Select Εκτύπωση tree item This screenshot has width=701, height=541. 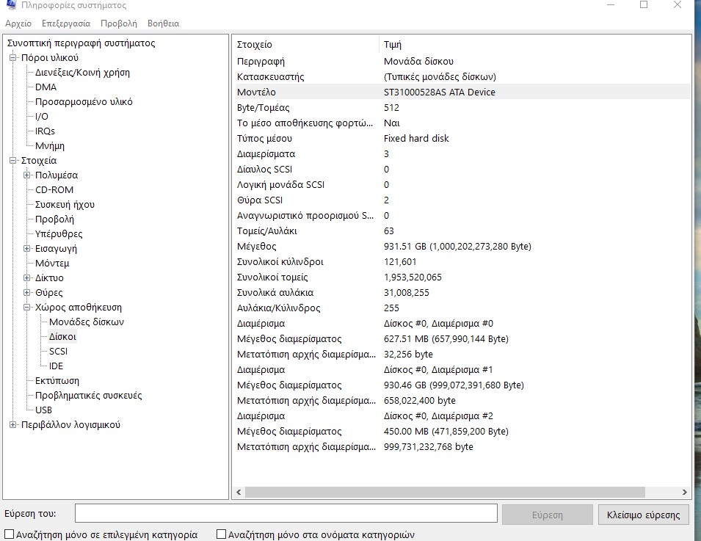pyautogui.click(x=57, y=381)
